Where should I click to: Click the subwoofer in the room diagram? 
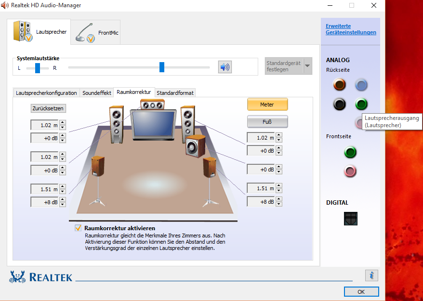pyautogui.click(x=195, y=146)
